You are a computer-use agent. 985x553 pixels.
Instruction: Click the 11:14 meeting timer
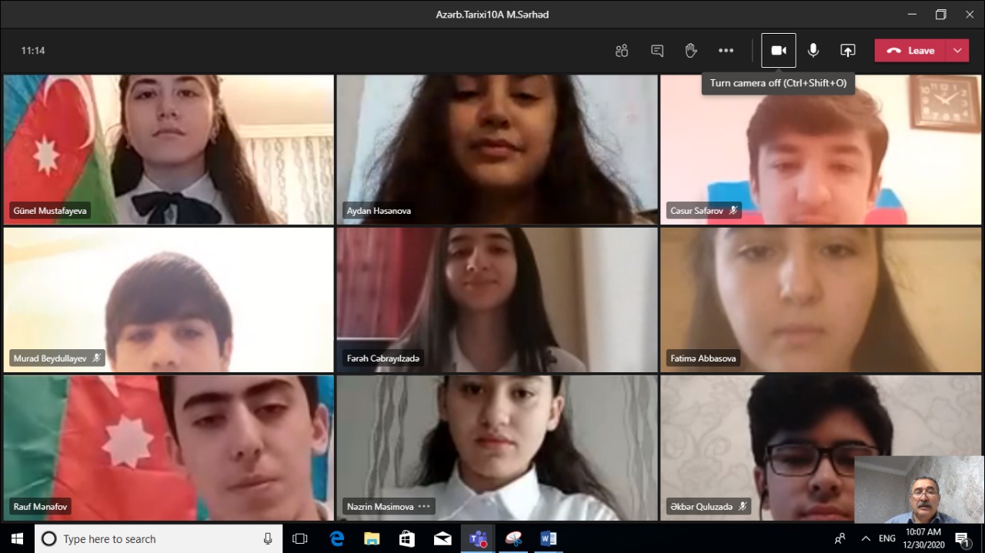pyautogui.click(x=33, y=51)
